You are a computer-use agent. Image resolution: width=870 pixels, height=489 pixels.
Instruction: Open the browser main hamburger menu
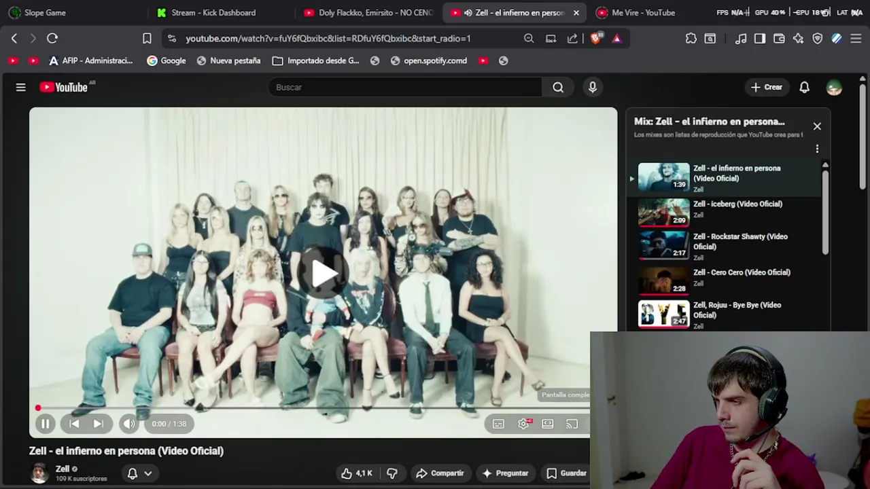(x=856, y=39)
